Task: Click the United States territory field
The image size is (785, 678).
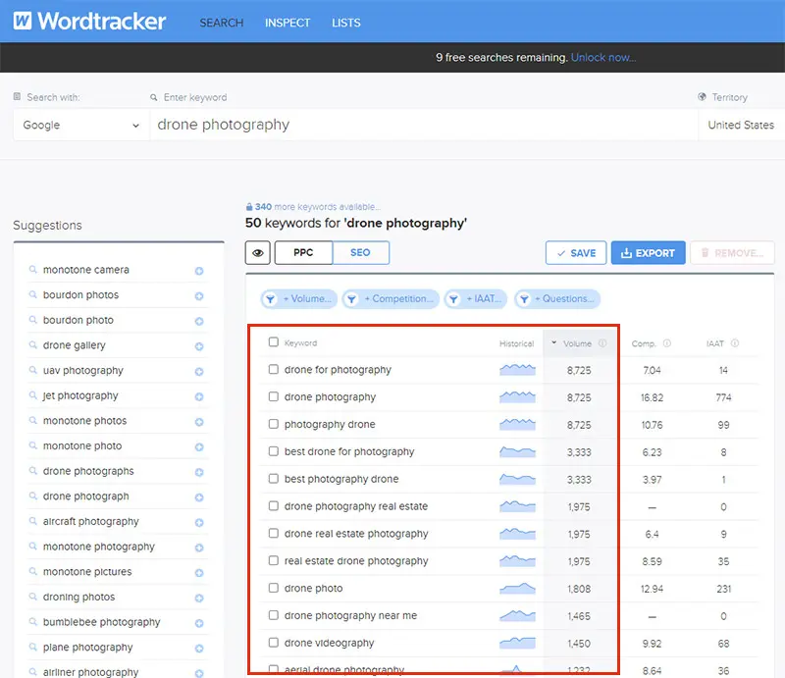Action: pos(741,125)
